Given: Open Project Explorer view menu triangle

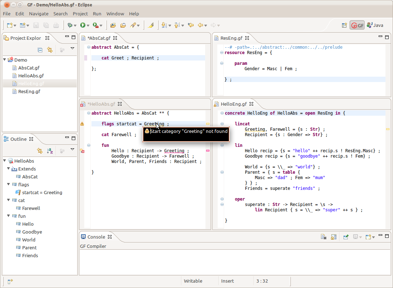Looking at the screenshot, I should click(x=72, y=48).
